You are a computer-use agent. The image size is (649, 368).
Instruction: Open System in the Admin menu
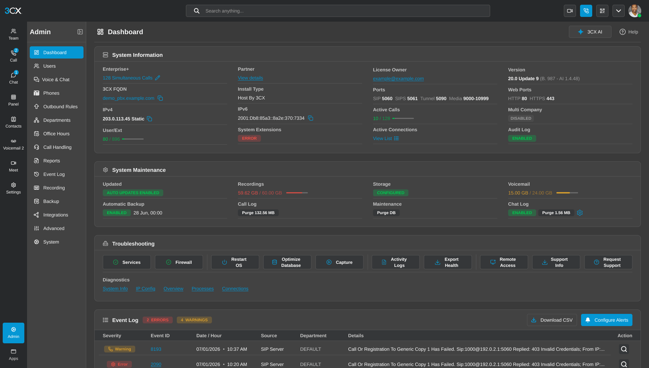[56, 242]
